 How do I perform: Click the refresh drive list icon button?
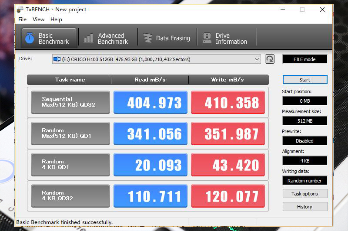(x=269, y=59)
